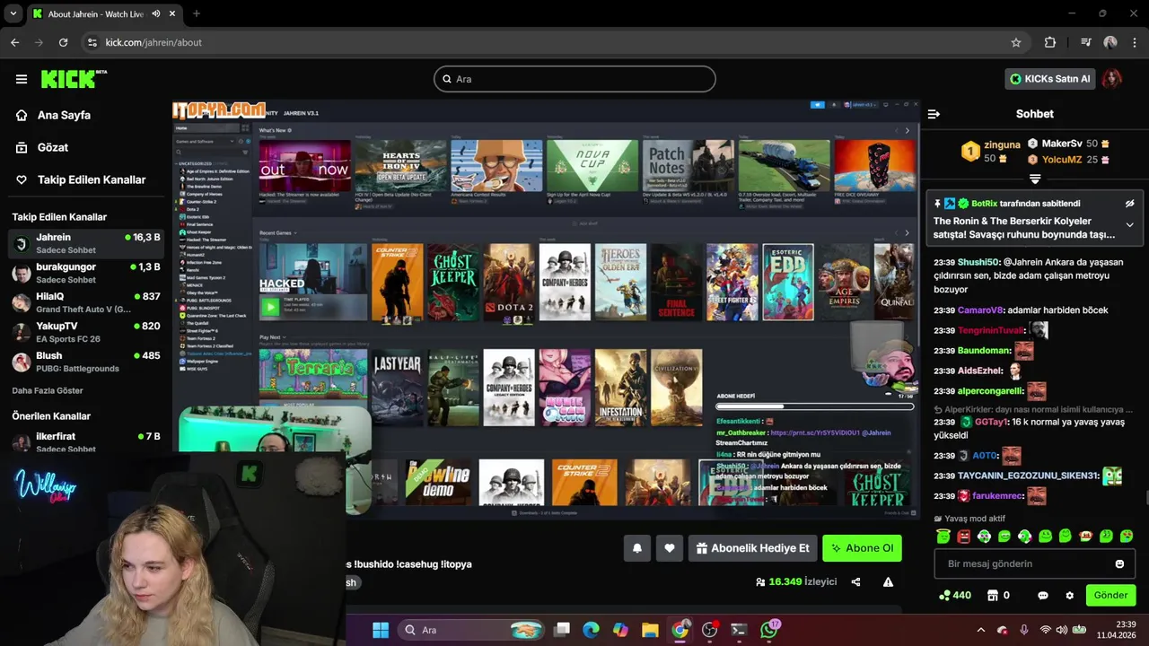This screenshot has height=646, width=1149.
Task: Open Jahrein channel in followed list
Action: pos(86,243)
